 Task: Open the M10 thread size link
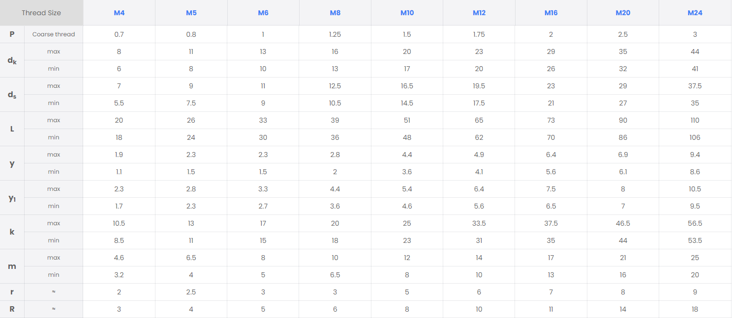click(407, 13)
